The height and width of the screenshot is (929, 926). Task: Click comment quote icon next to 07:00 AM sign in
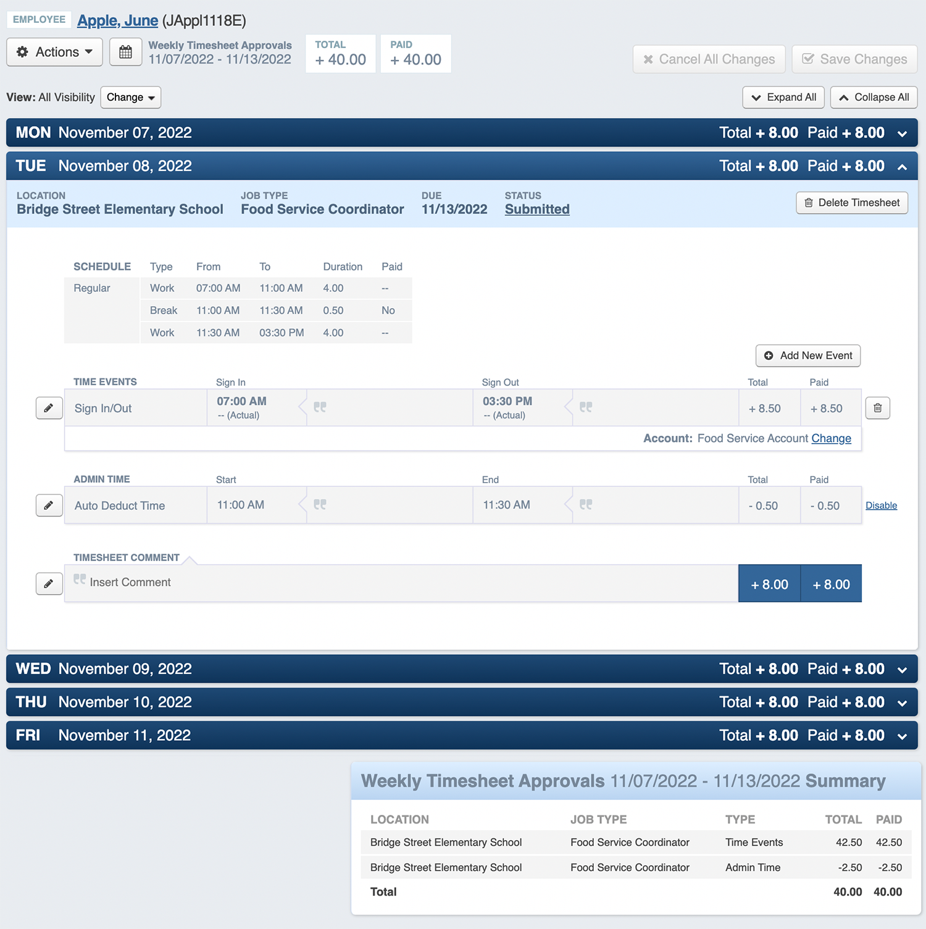pos(320,407)
